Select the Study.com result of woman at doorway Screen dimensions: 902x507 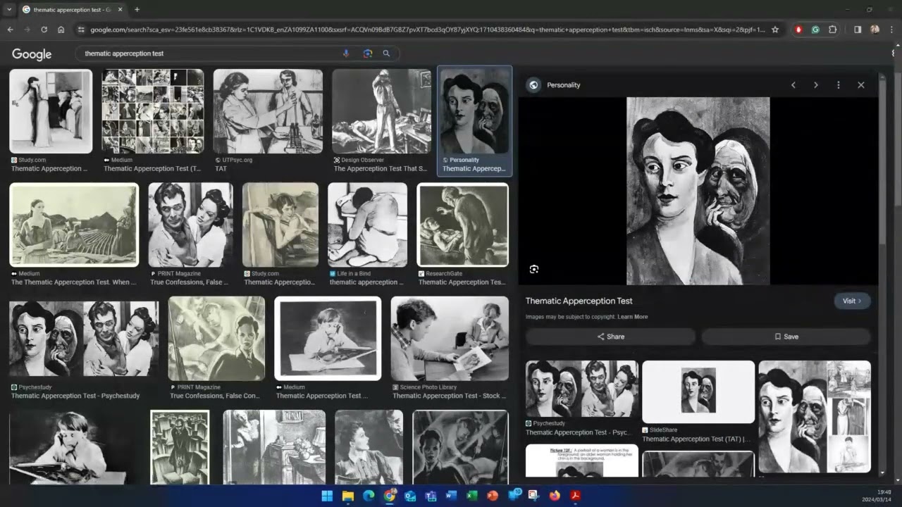(51, 111)
